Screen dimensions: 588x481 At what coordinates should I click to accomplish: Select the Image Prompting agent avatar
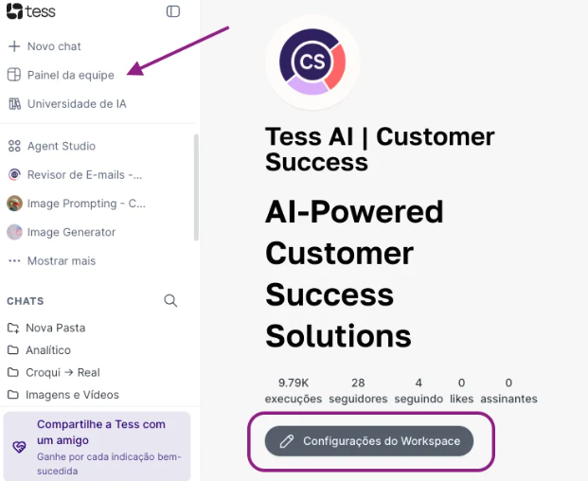coord(14,204)
